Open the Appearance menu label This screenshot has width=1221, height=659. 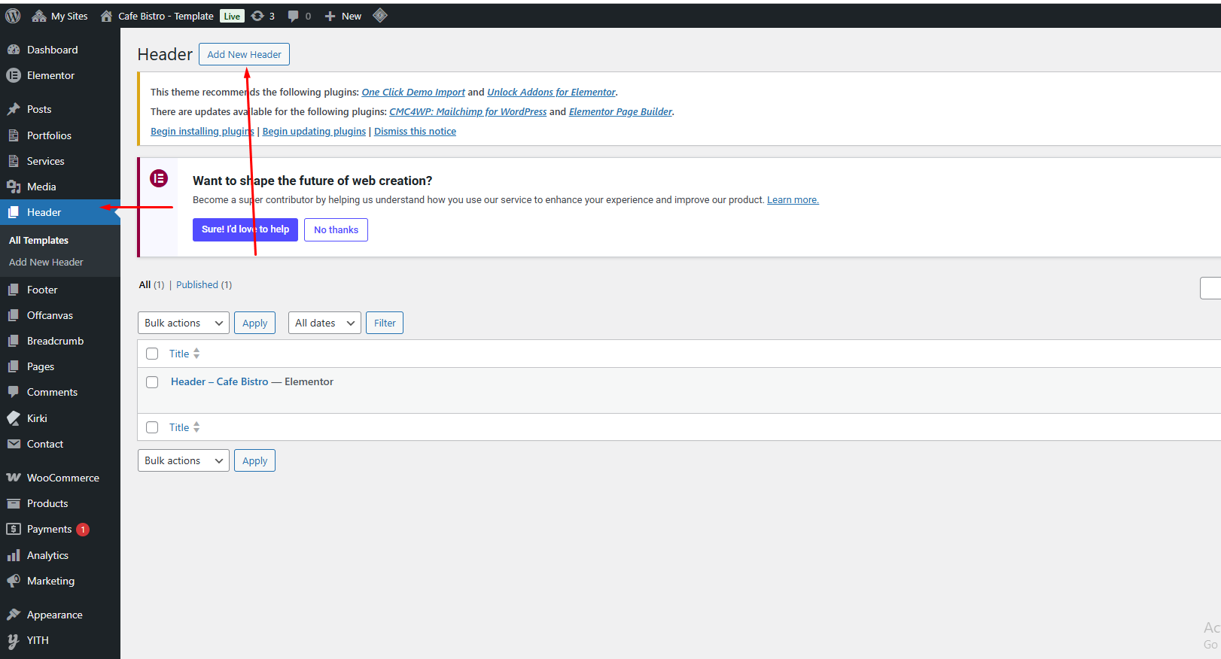pos(55,615)
